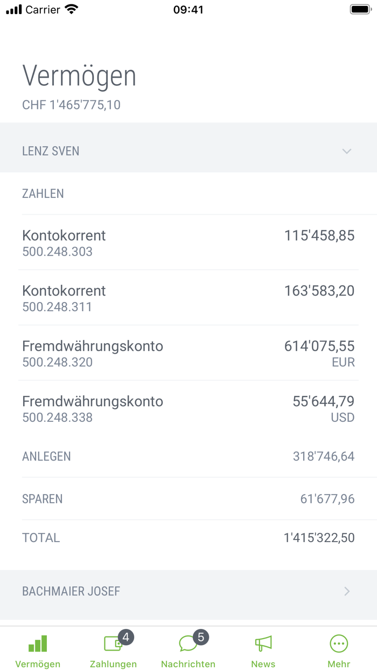Select the Vermögen tab bar chart icon

pyautogui.click(x=37, y=643)
